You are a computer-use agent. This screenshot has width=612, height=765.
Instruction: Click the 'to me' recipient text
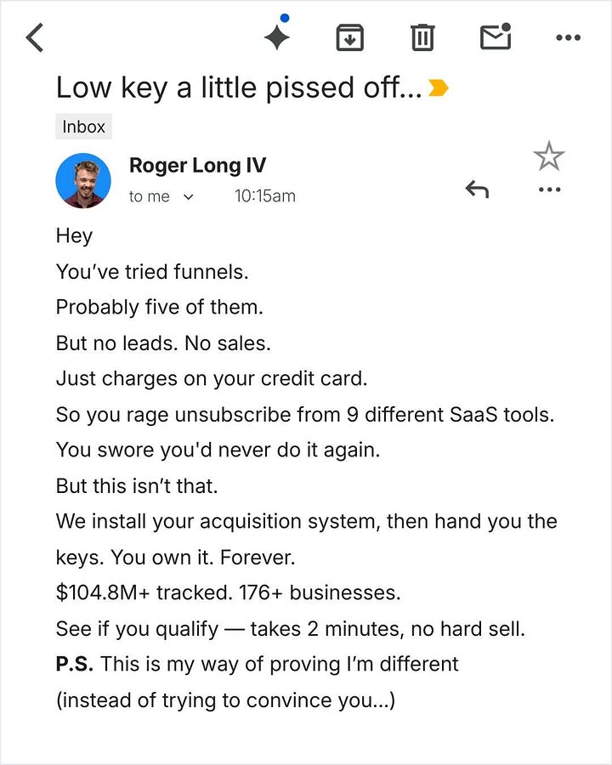(150, 196)
